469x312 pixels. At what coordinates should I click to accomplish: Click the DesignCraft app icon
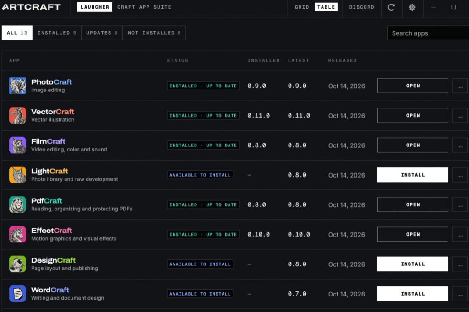point(17,264)
